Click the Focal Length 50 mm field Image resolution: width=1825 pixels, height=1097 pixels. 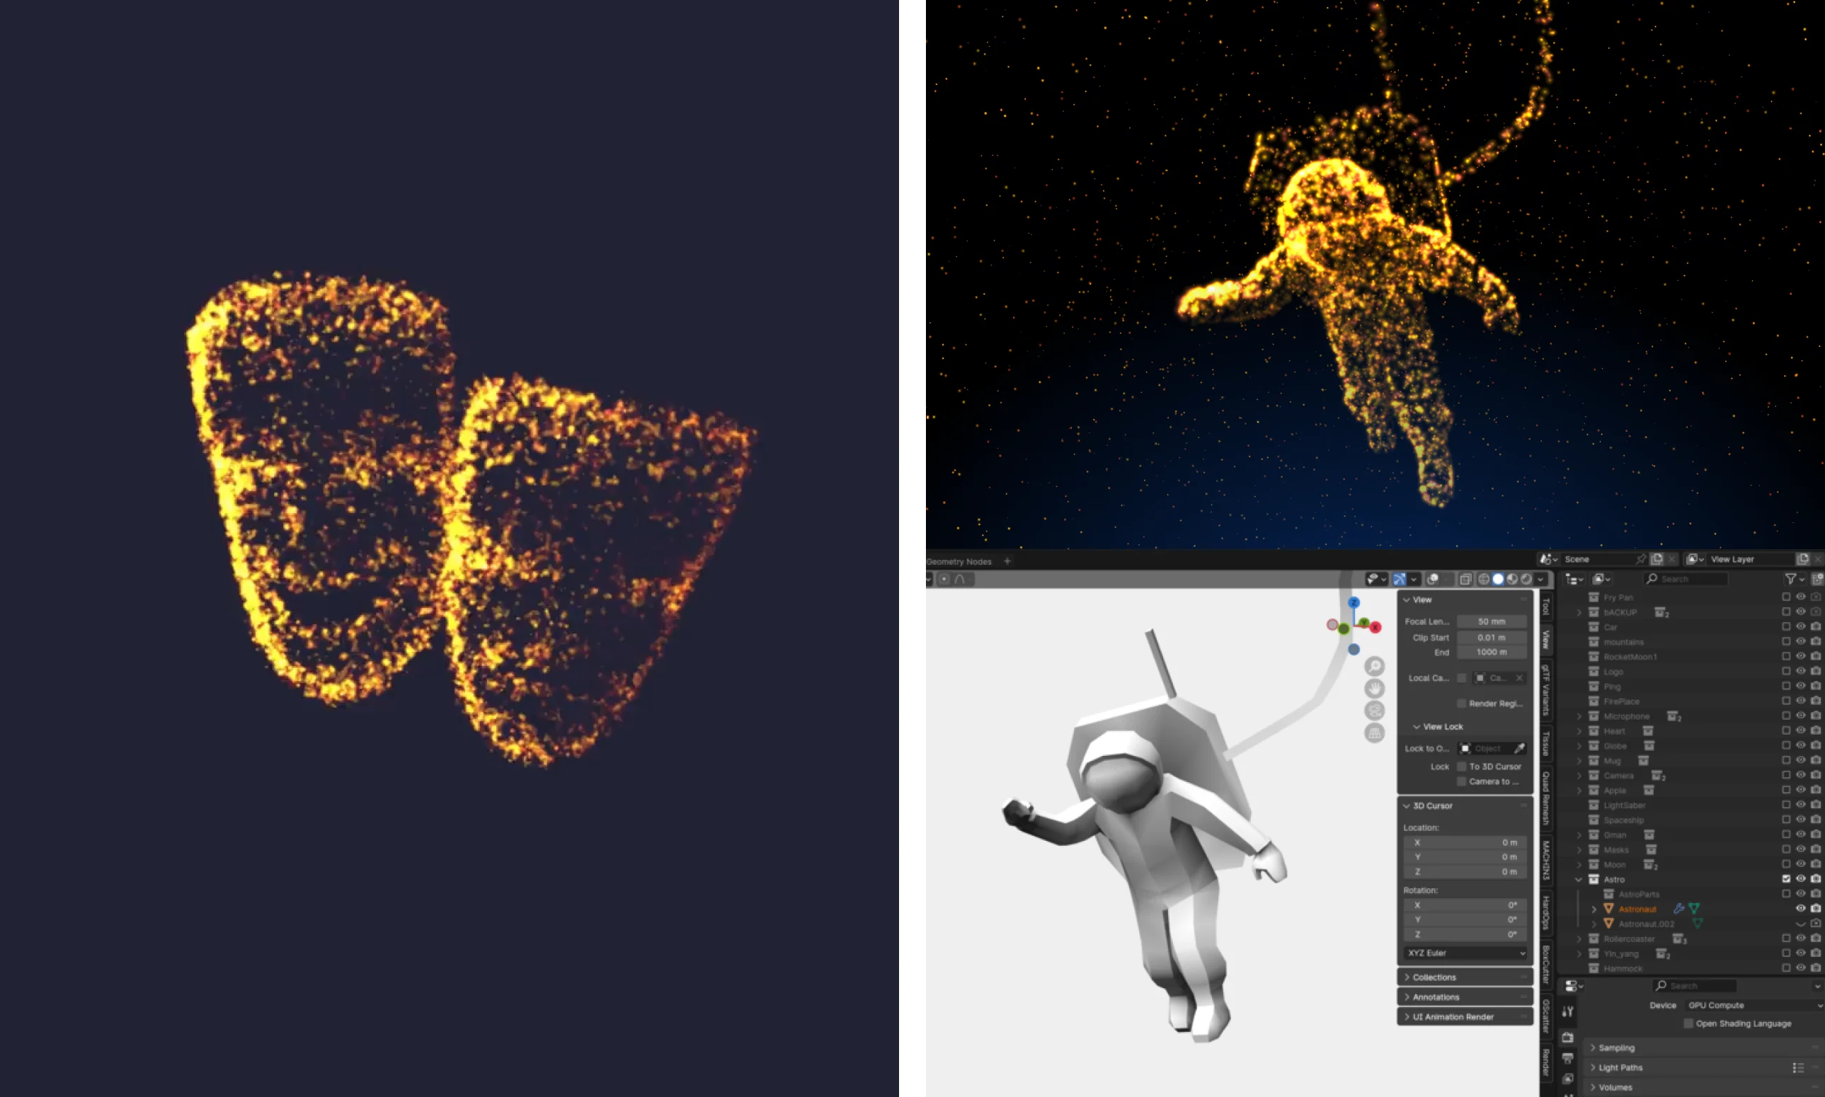pyautogui.click(x=1491, y=621)
